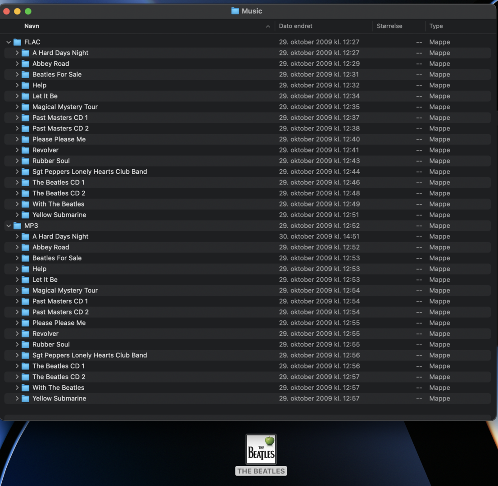Expand Rubber Soul chevron in the MP3 section

(x=17, y=344)
